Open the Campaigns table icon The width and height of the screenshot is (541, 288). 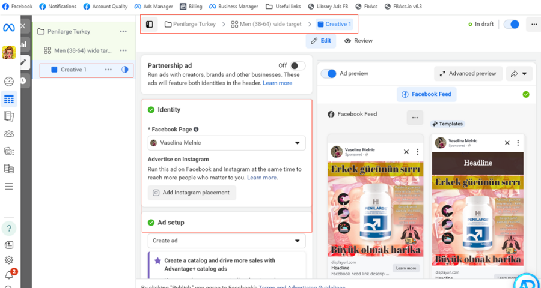9,100
